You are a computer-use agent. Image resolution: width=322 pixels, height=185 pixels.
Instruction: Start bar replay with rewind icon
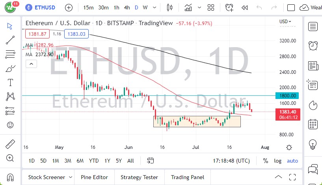(245, 8)
